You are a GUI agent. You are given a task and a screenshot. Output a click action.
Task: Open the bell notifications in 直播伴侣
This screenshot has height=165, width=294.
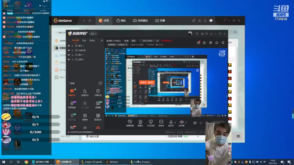pyautogui.click(x=216, y=43)
